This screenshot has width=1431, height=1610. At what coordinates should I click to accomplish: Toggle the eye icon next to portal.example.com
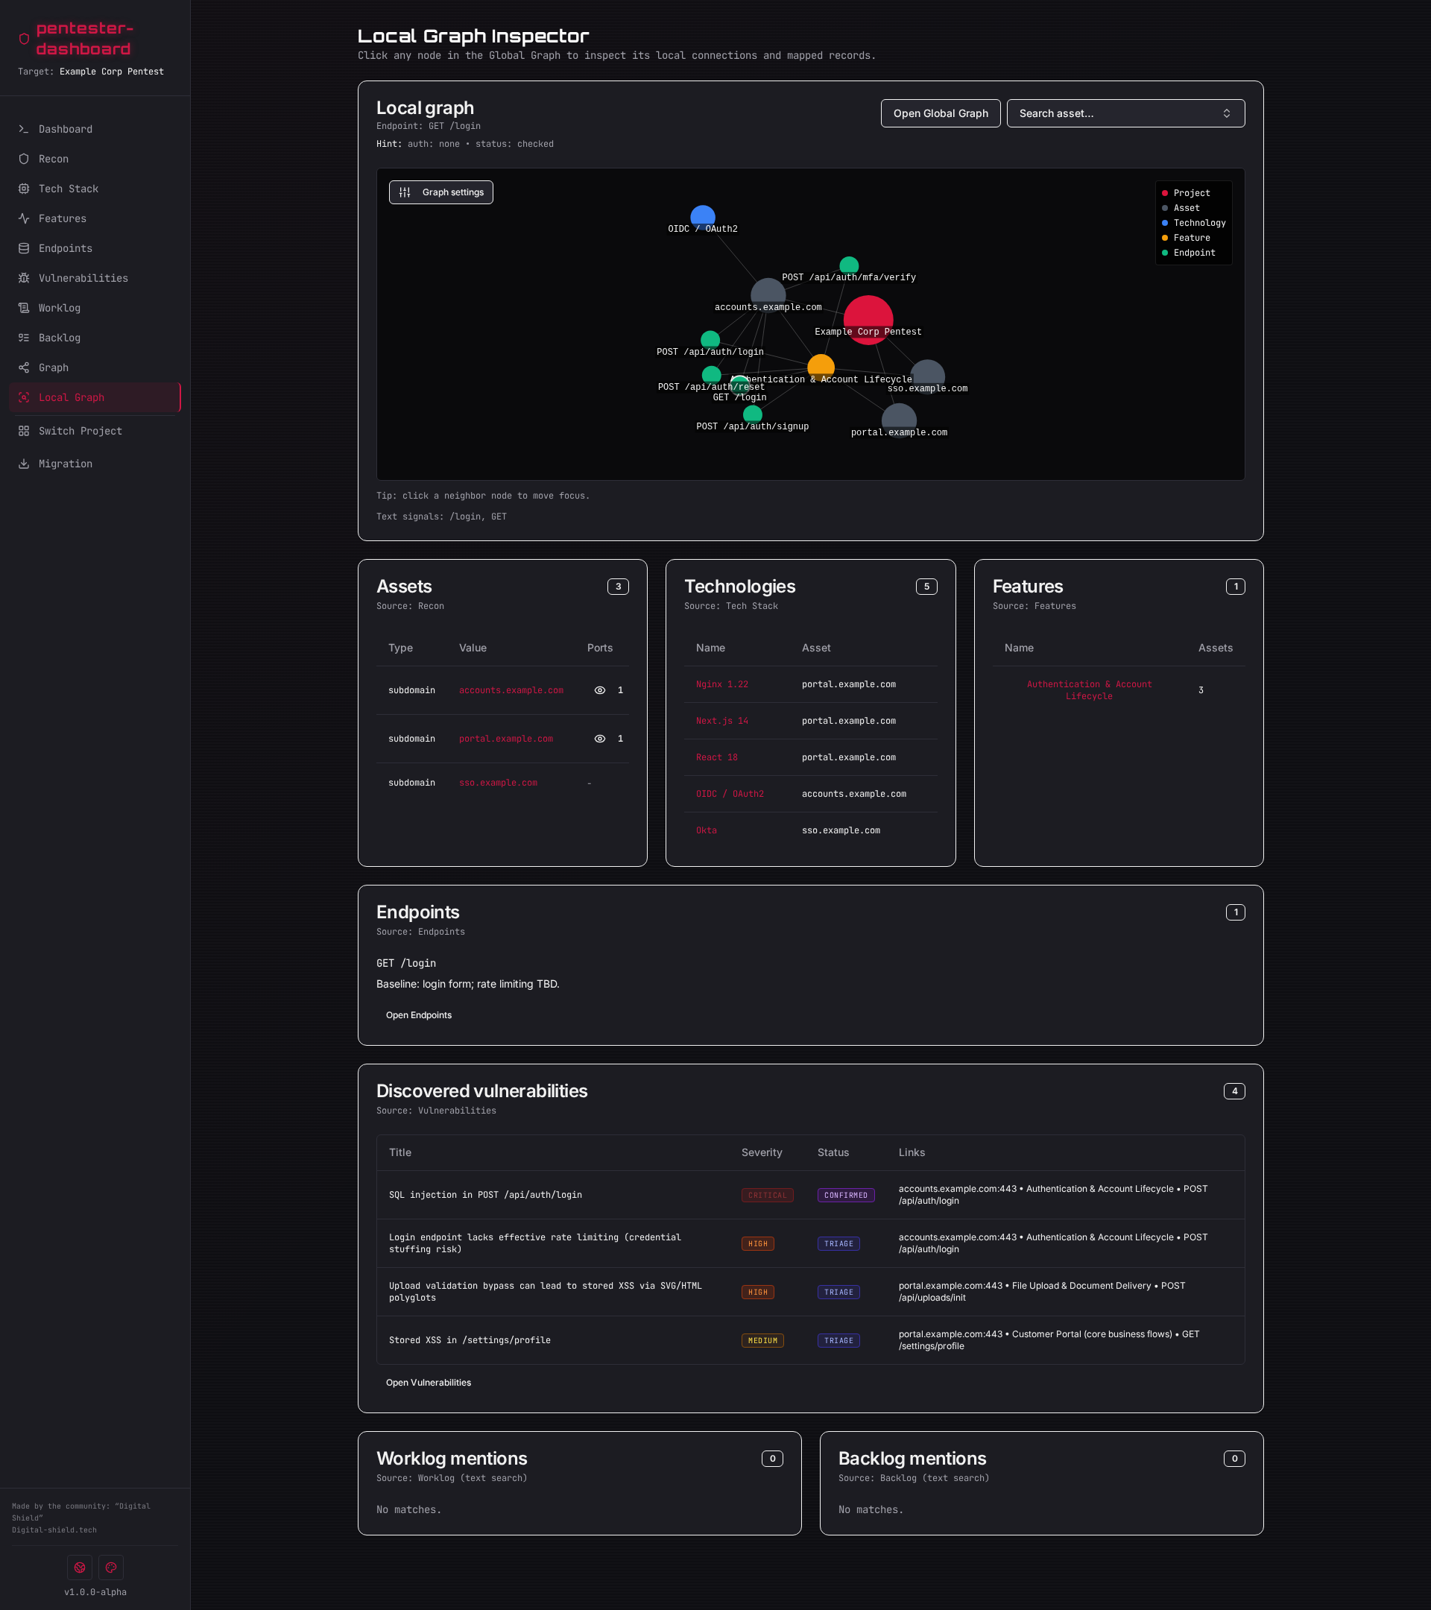[x=600, y=739]
